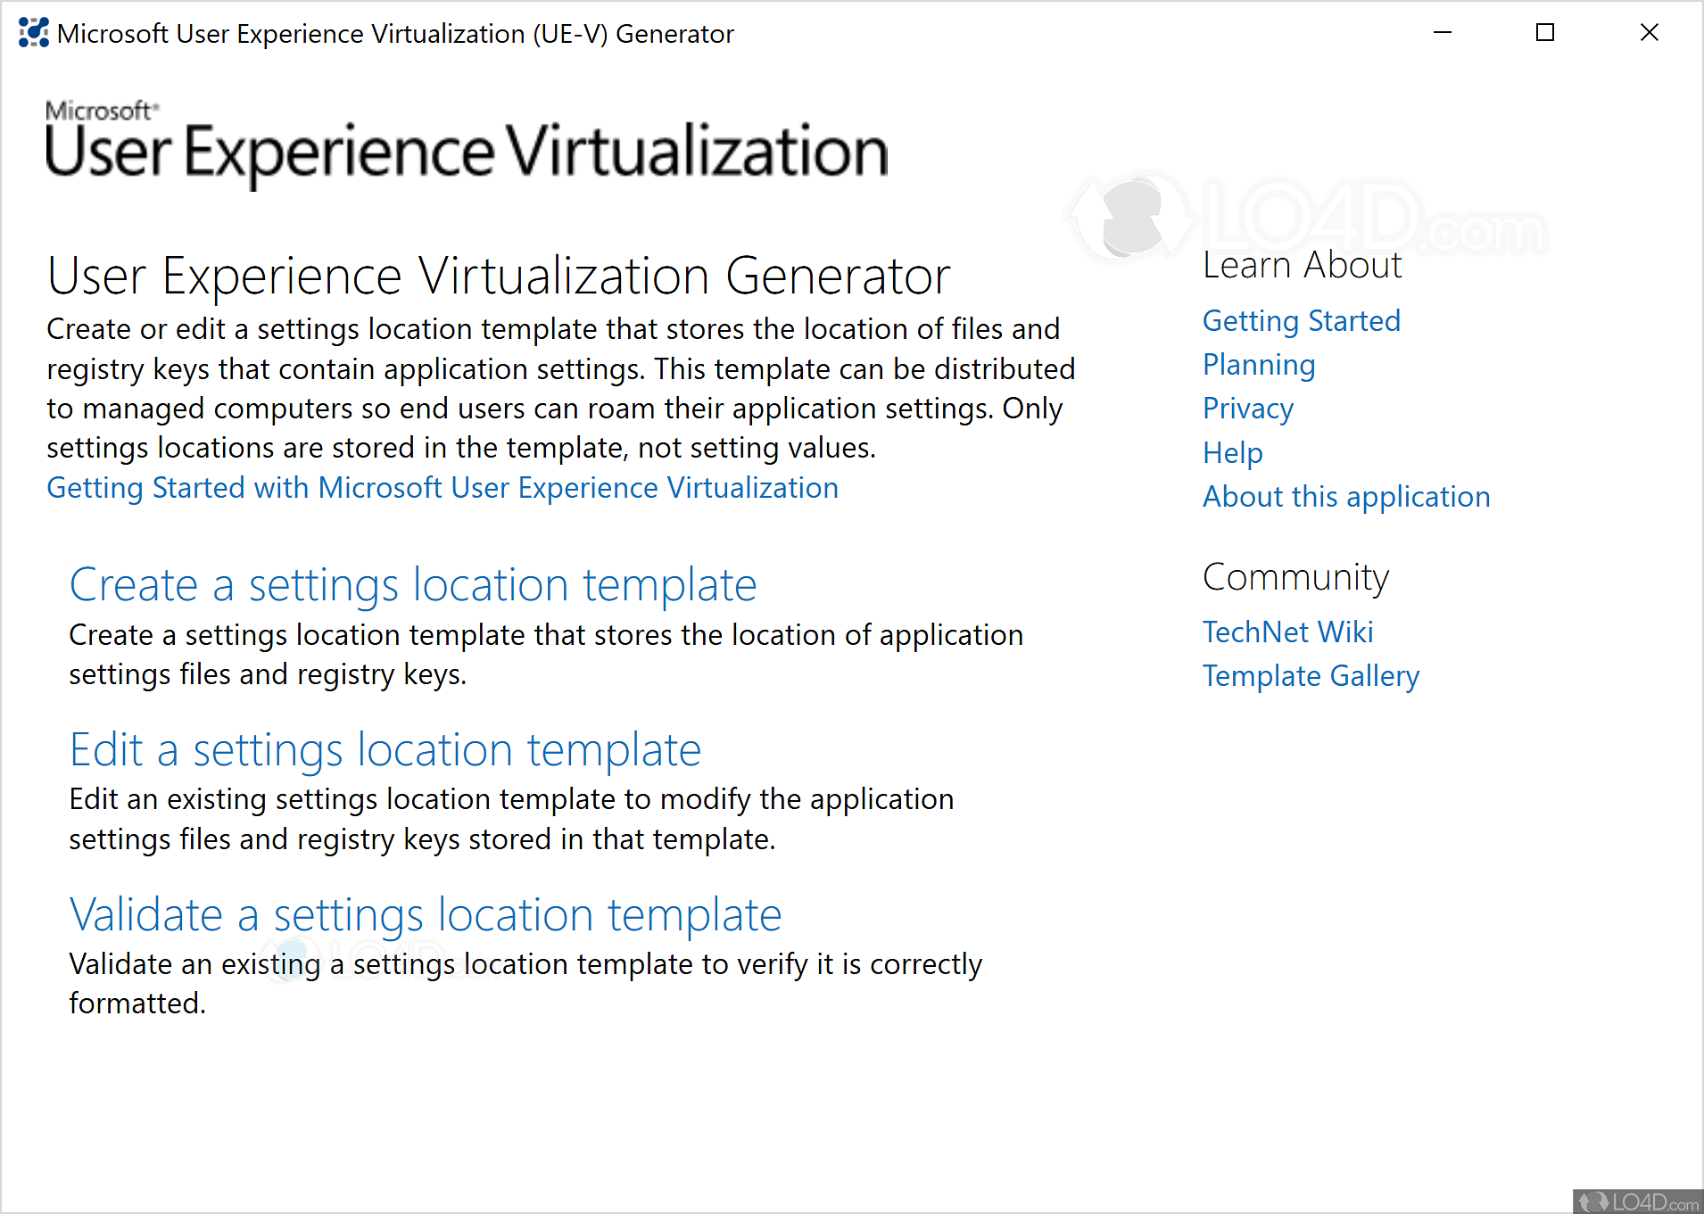Open Getting Started with Microsoft User Experience Virtualization link
This screenshot has width=1704, height=1214.
pyautogui.click(x=443, y=488)
